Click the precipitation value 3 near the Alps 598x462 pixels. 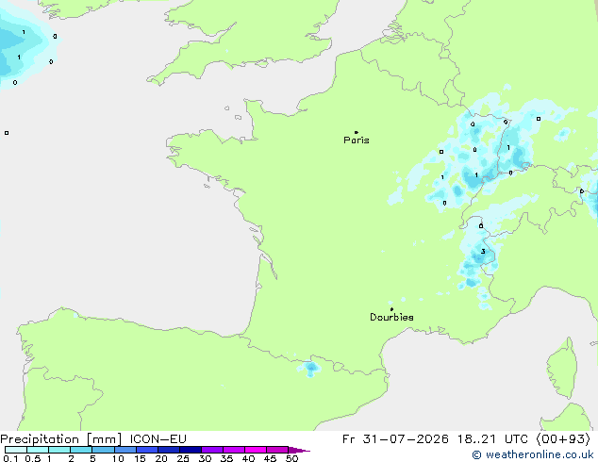[x=483, y=251]
